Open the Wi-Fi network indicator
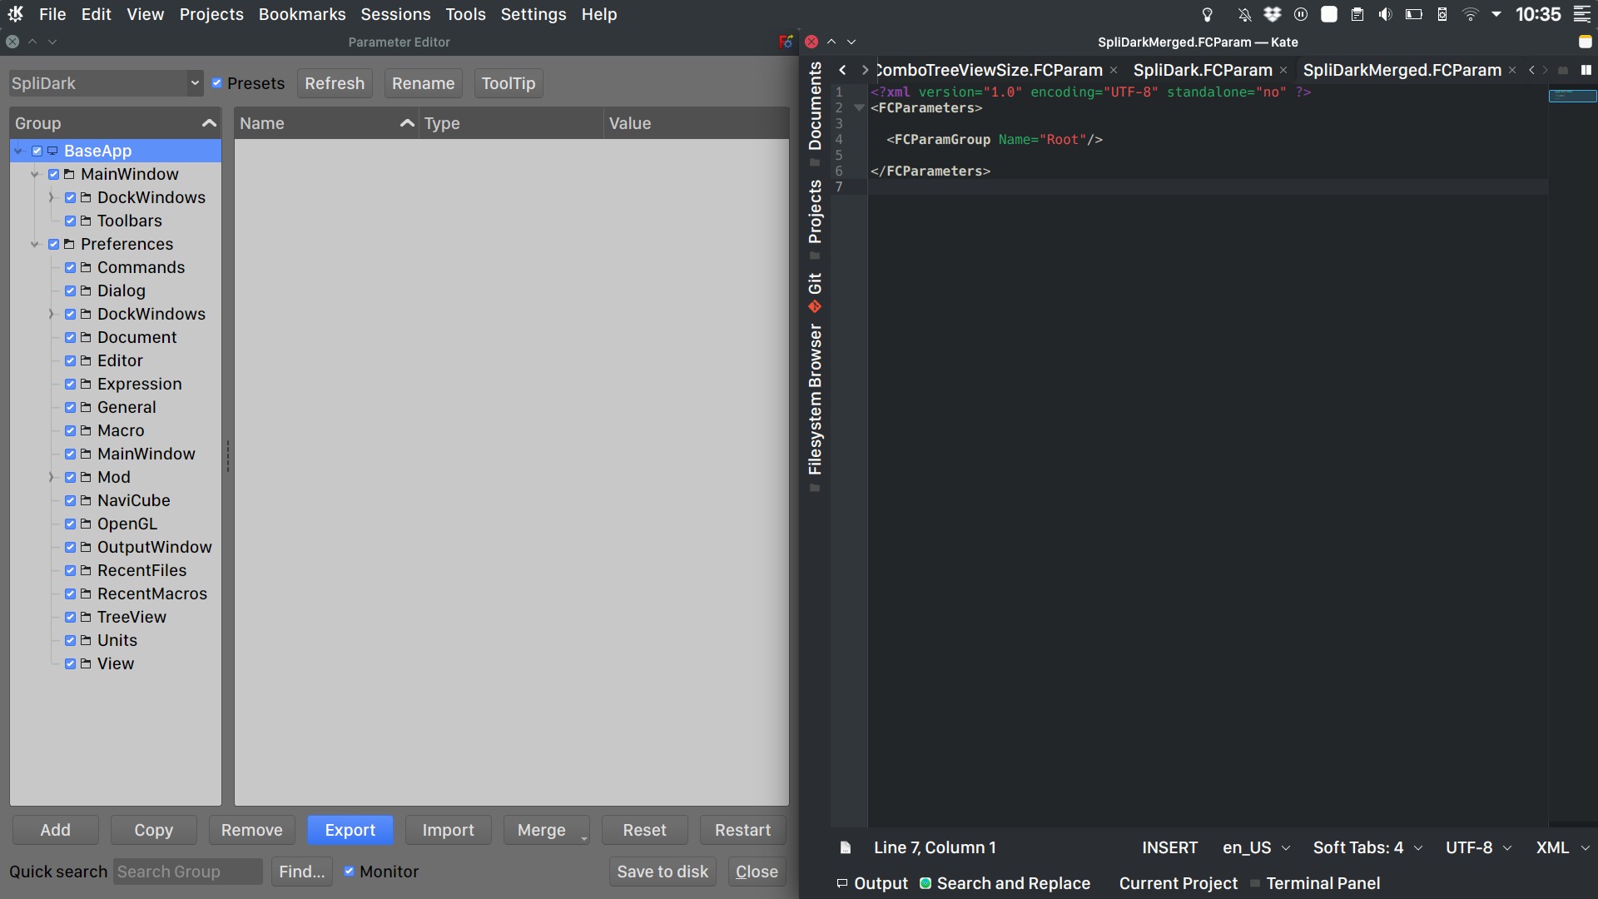1598x899 pixels. (1471, 13)
